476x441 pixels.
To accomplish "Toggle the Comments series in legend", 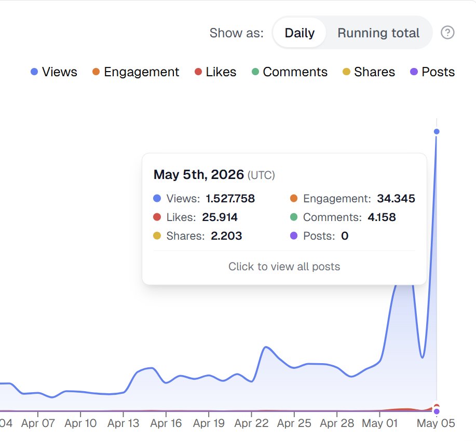I will [x=290, y=72].
